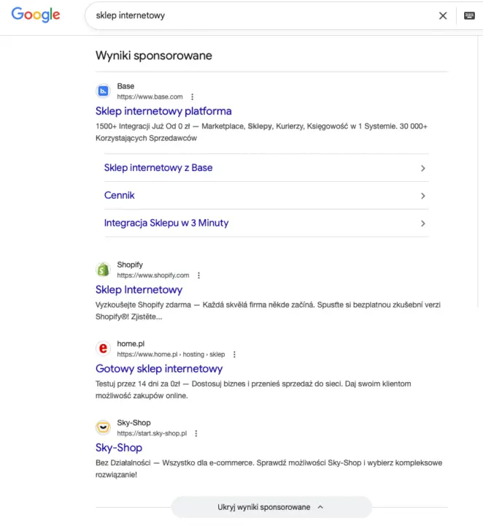
Task: Open three-dot menu beside start.sky-shop.pl URL
Action: pos(196,433)
